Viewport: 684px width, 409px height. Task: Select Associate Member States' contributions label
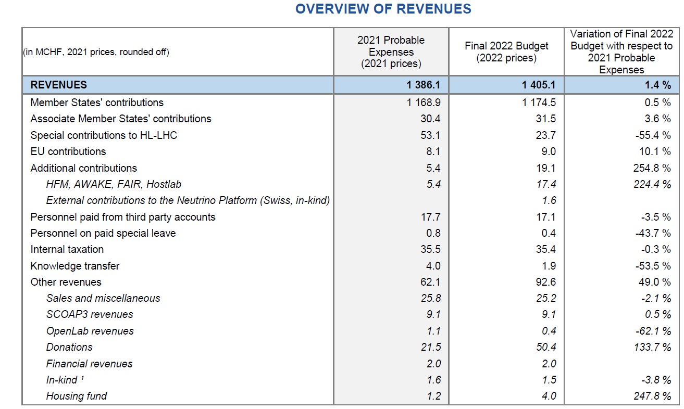tap(121, 119)
